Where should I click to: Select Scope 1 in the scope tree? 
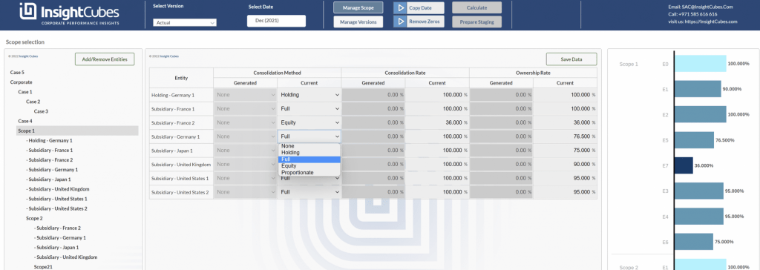pyautogui.click(x=77, y=131)
